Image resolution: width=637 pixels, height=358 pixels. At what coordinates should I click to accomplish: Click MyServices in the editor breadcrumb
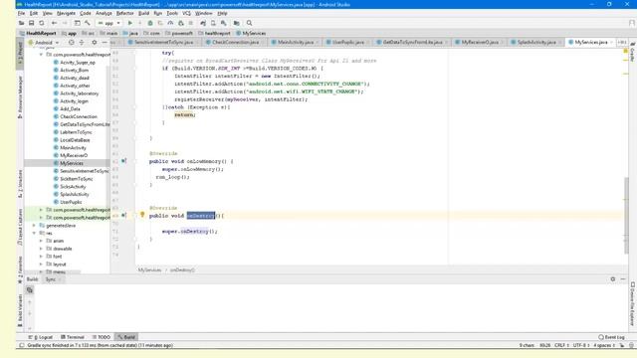pyautogui.click(x=149, y=269)
